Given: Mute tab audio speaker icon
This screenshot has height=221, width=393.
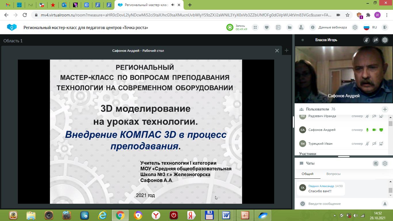Looking at the screenshot, I should click(173, 5).
